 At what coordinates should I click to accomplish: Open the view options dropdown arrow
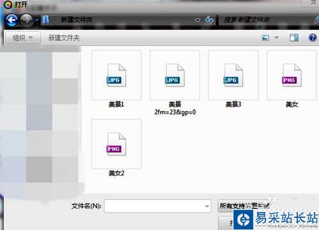pos(276,38)
